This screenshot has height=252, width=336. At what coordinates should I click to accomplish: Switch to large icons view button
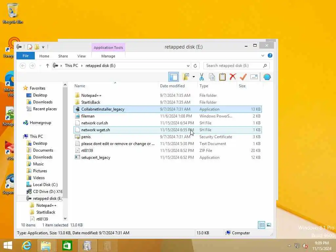269,225
